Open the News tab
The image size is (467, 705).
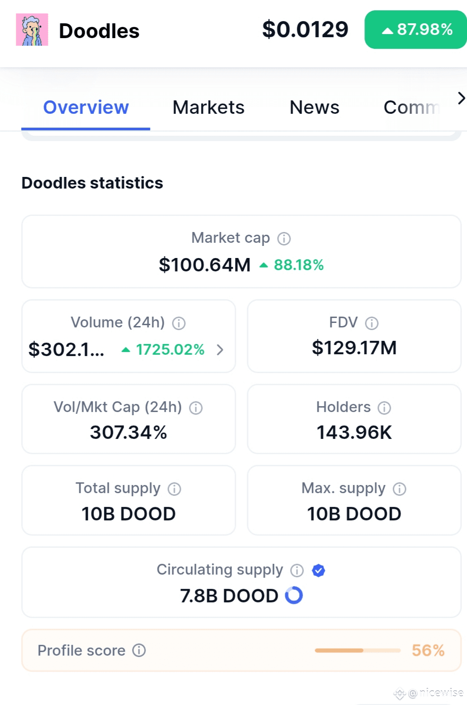coord(314,107)
